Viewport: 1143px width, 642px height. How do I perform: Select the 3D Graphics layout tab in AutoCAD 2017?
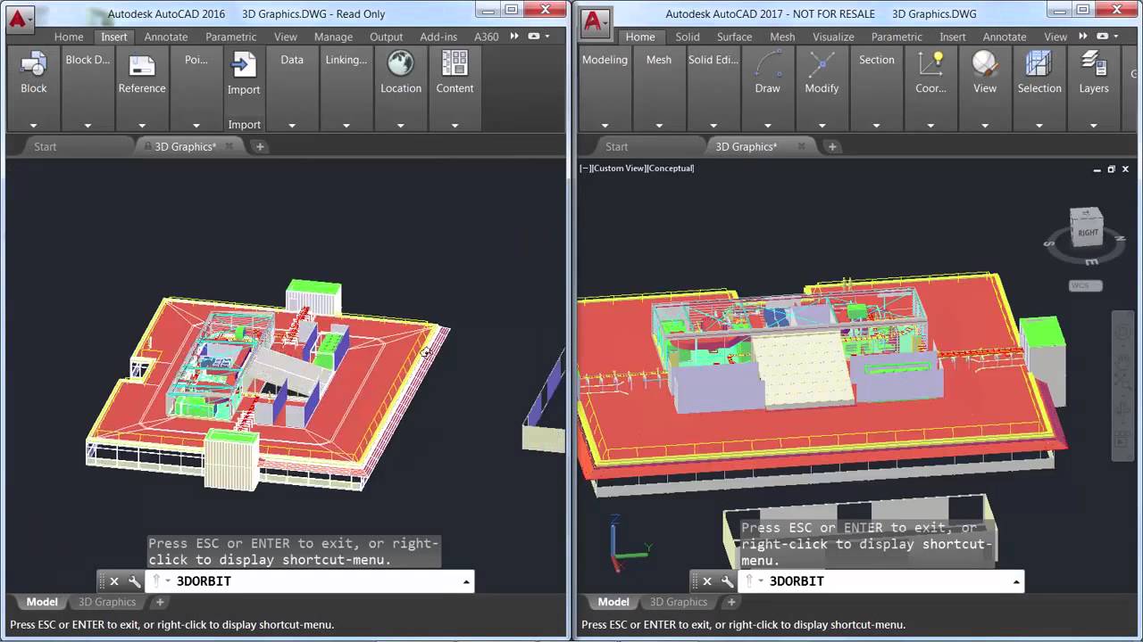coord(679,602)
